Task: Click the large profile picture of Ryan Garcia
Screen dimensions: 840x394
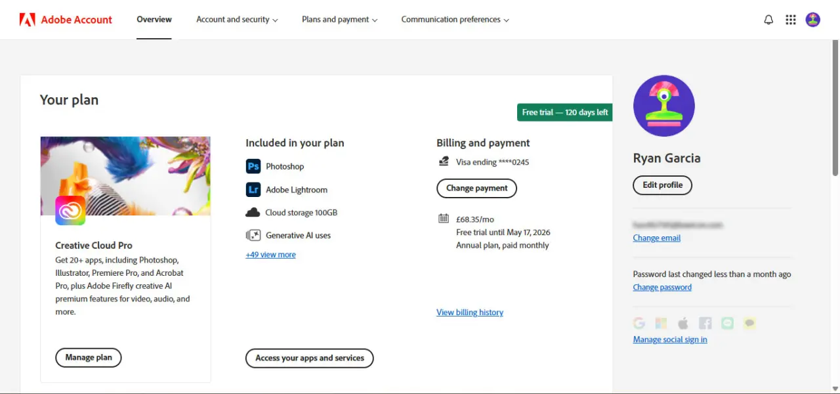Action: (x=664, y=106)
